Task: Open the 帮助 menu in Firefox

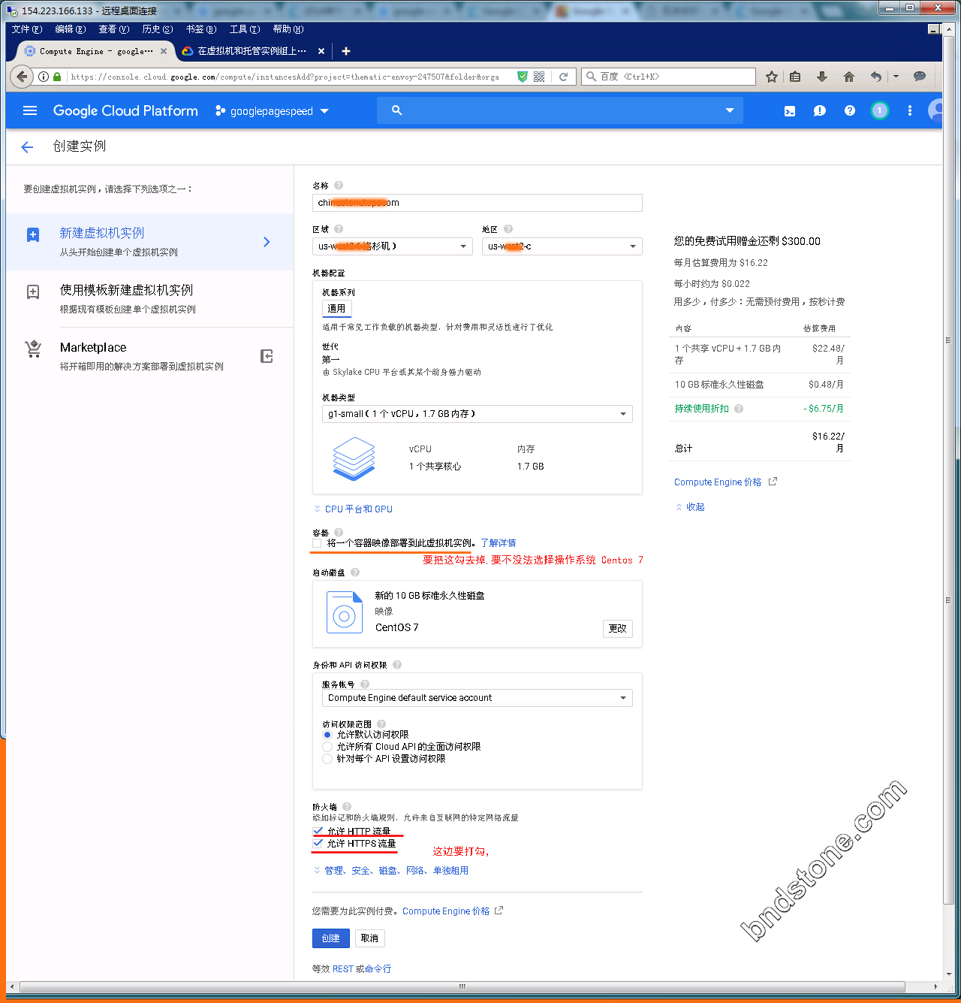Action: tap(288, 29)
